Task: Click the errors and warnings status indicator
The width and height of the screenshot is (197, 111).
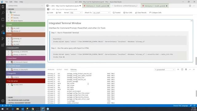Action: [9, 105]
